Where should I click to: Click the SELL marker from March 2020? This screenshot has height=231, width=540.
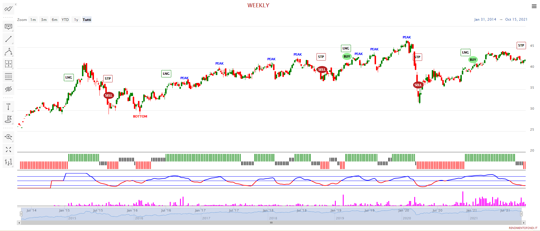(418, 85)
